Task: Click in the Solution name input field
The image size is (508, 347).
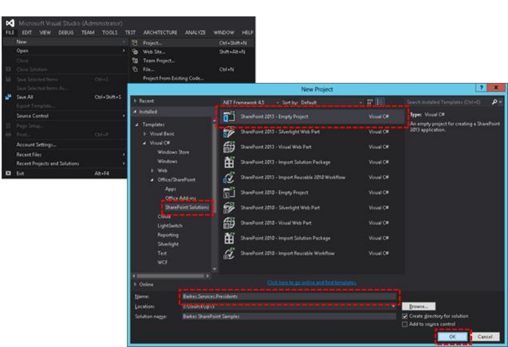Action: [289, 317]
